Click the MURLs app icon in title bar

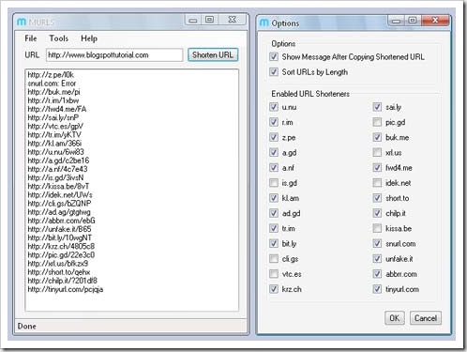tap(22, 23)
